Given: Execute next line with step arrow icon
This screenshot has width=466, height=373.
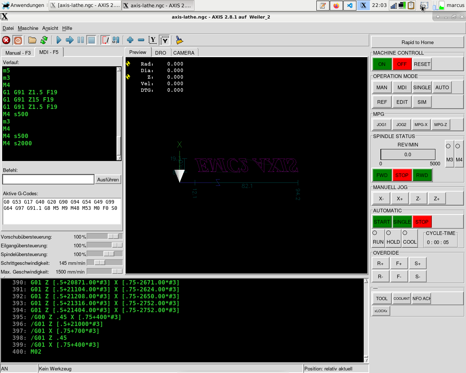Looking at the screenshot, I should [x=70, y=40].
